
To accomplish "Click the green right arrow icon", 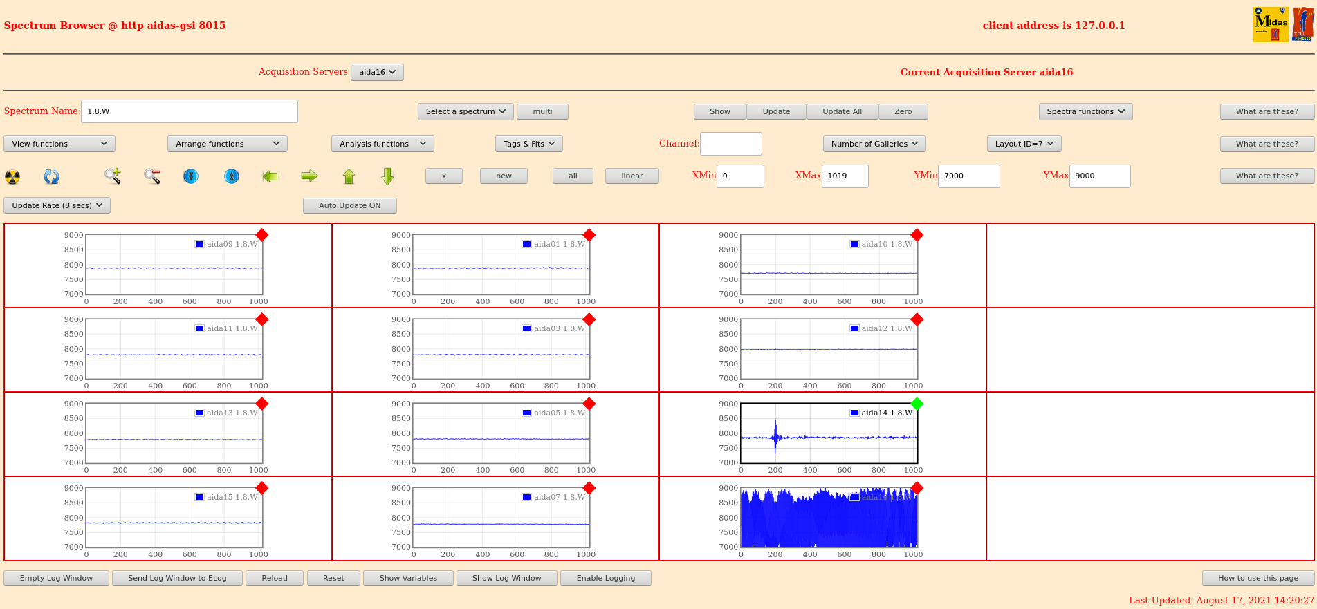I will pyautogui.click(x=309, y=176).
